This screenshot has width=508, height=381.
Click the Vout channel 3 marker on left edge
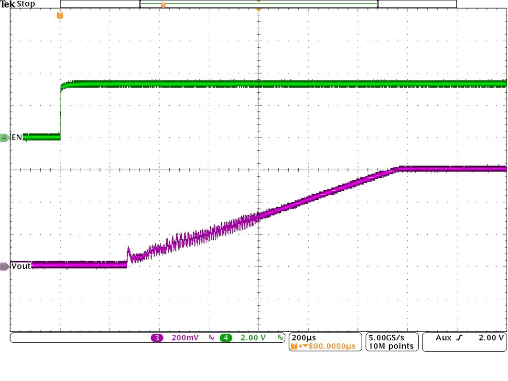4,266
